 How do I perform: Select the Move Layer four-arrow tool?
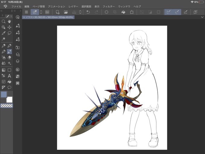9,27
